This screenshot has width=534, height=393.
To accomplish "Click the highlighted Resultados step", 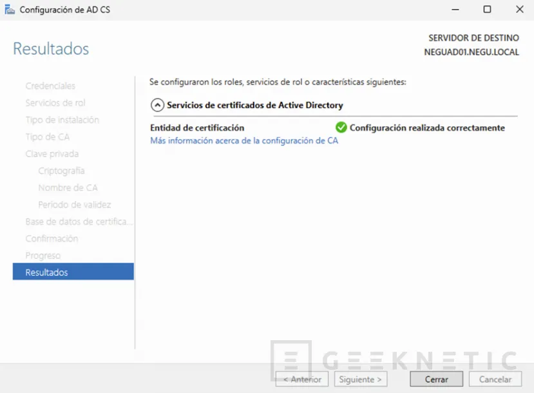I will click(x=47, y=272).
